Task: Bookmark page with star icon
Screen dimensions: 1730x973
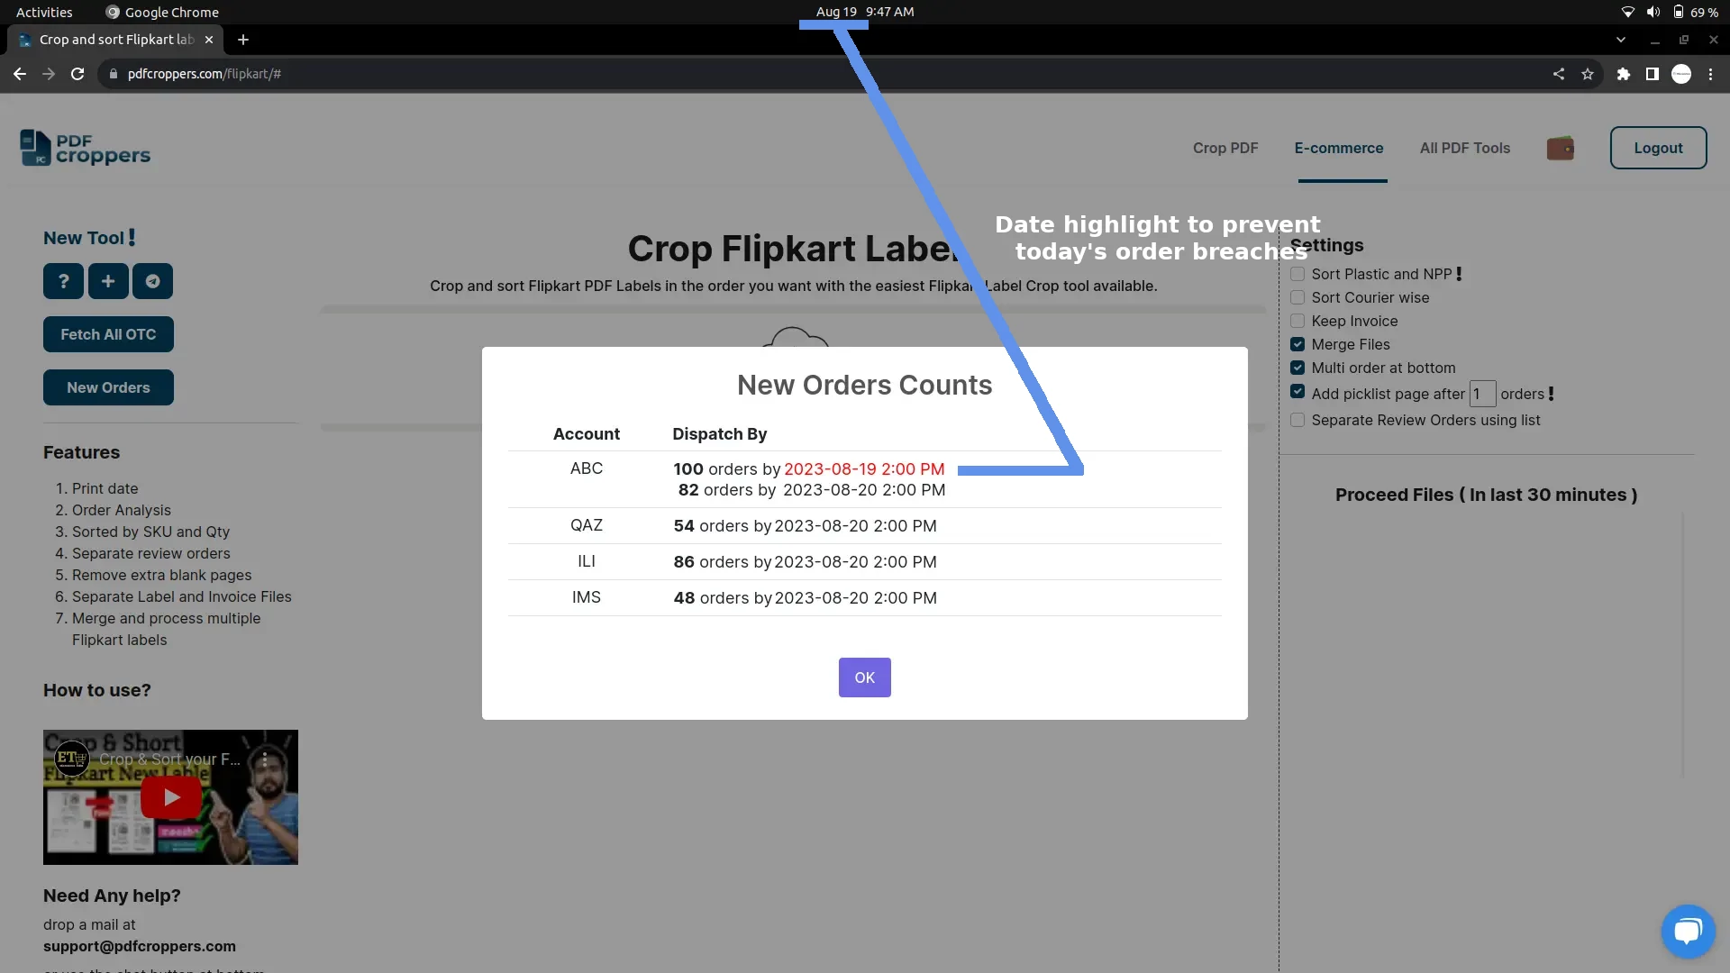Action: point(1588,74)
